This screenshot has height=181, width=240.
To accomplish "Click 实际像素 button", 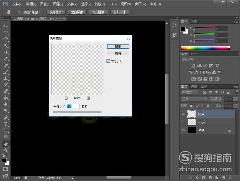I will [56, 12].
